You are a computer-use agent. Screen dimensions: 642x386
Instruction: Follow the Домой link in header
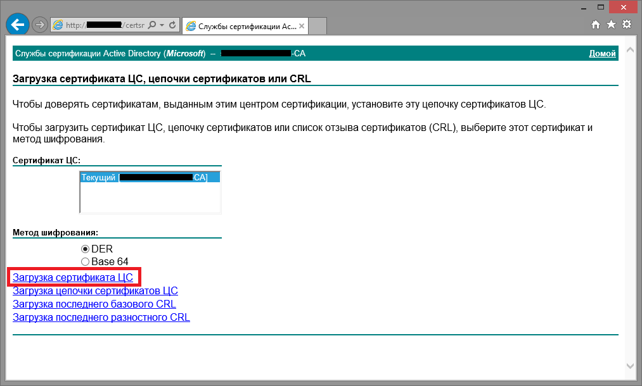[602, 54]
